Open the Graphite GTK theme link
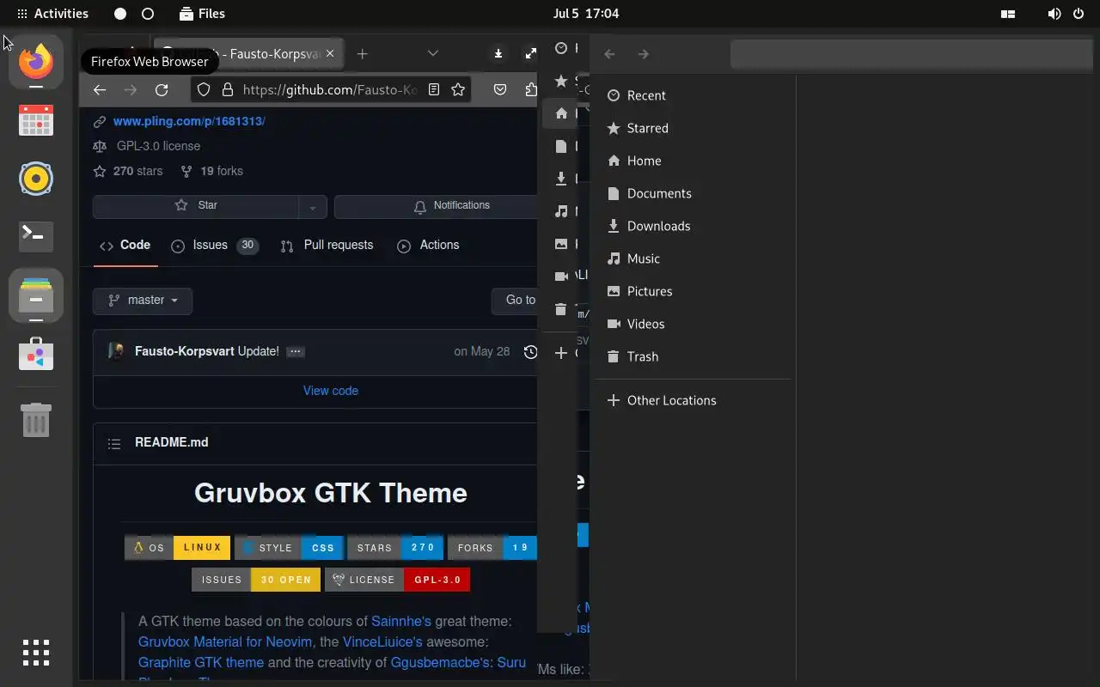1100x687 pixels. (201, 663)
